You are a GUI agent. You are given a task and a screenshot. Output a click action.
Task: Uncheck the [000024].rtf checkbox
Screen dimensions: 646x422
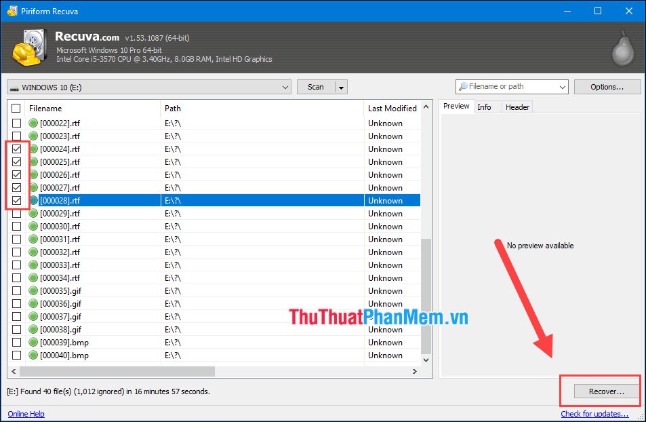pos(16,149)
